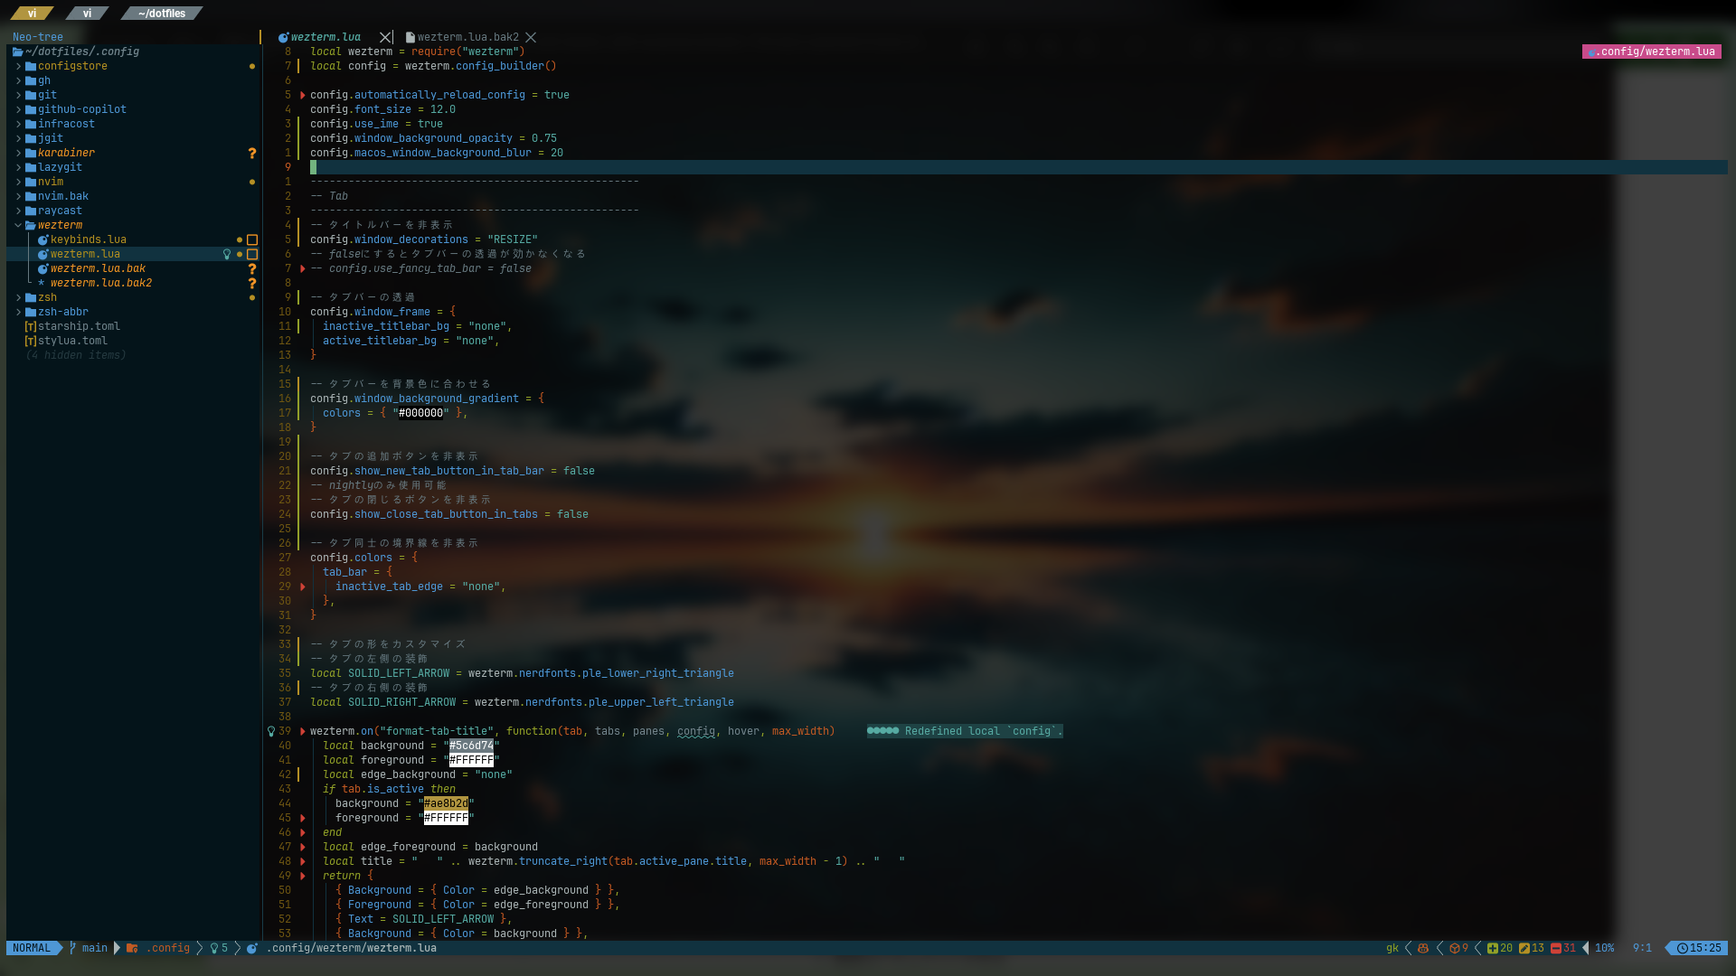Click the 9:1 cursor position indicator
Viewport: 1736px width, 976px height.
1642,948
